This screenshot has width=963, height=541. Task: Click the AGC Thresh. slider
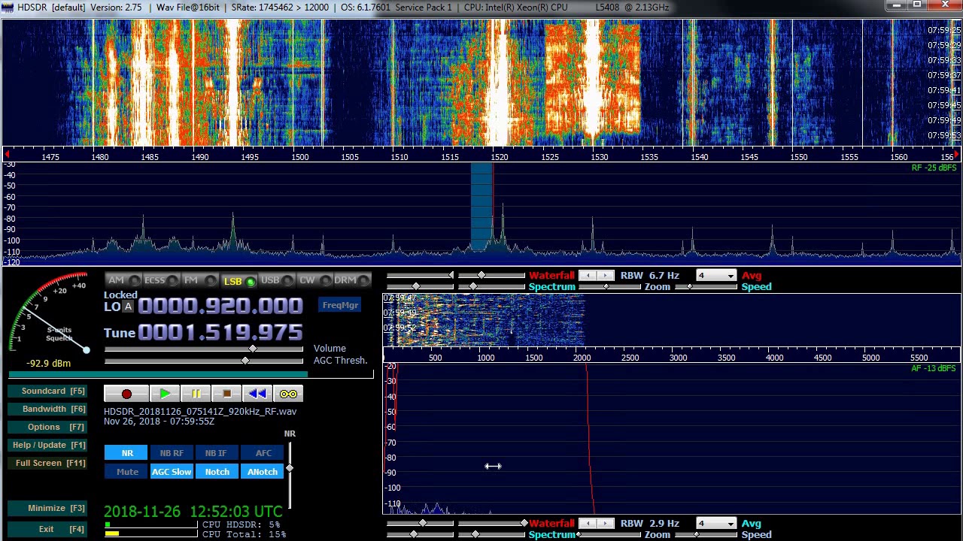click(203, 361)
